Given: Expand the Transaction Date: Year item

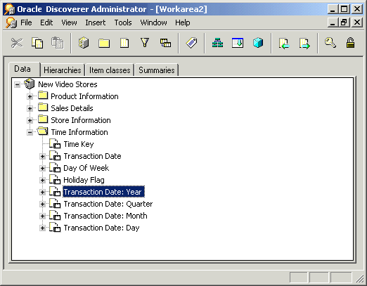Looking at the screenshot, I should click(x=42, y=192).
